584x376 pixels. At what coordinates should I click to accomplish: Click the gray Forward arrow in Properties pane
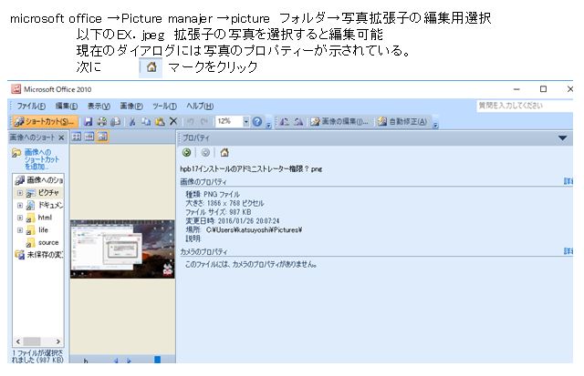click(205, 152)
